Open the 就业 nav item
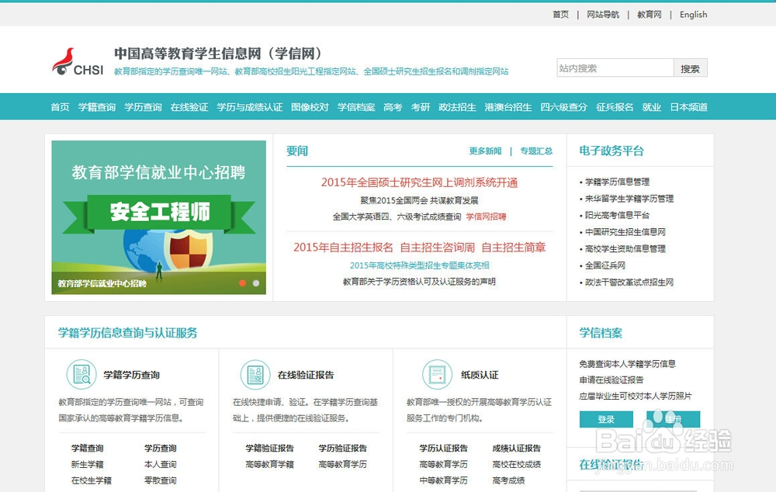Screen dimensions: 776x492 point(651,107)
